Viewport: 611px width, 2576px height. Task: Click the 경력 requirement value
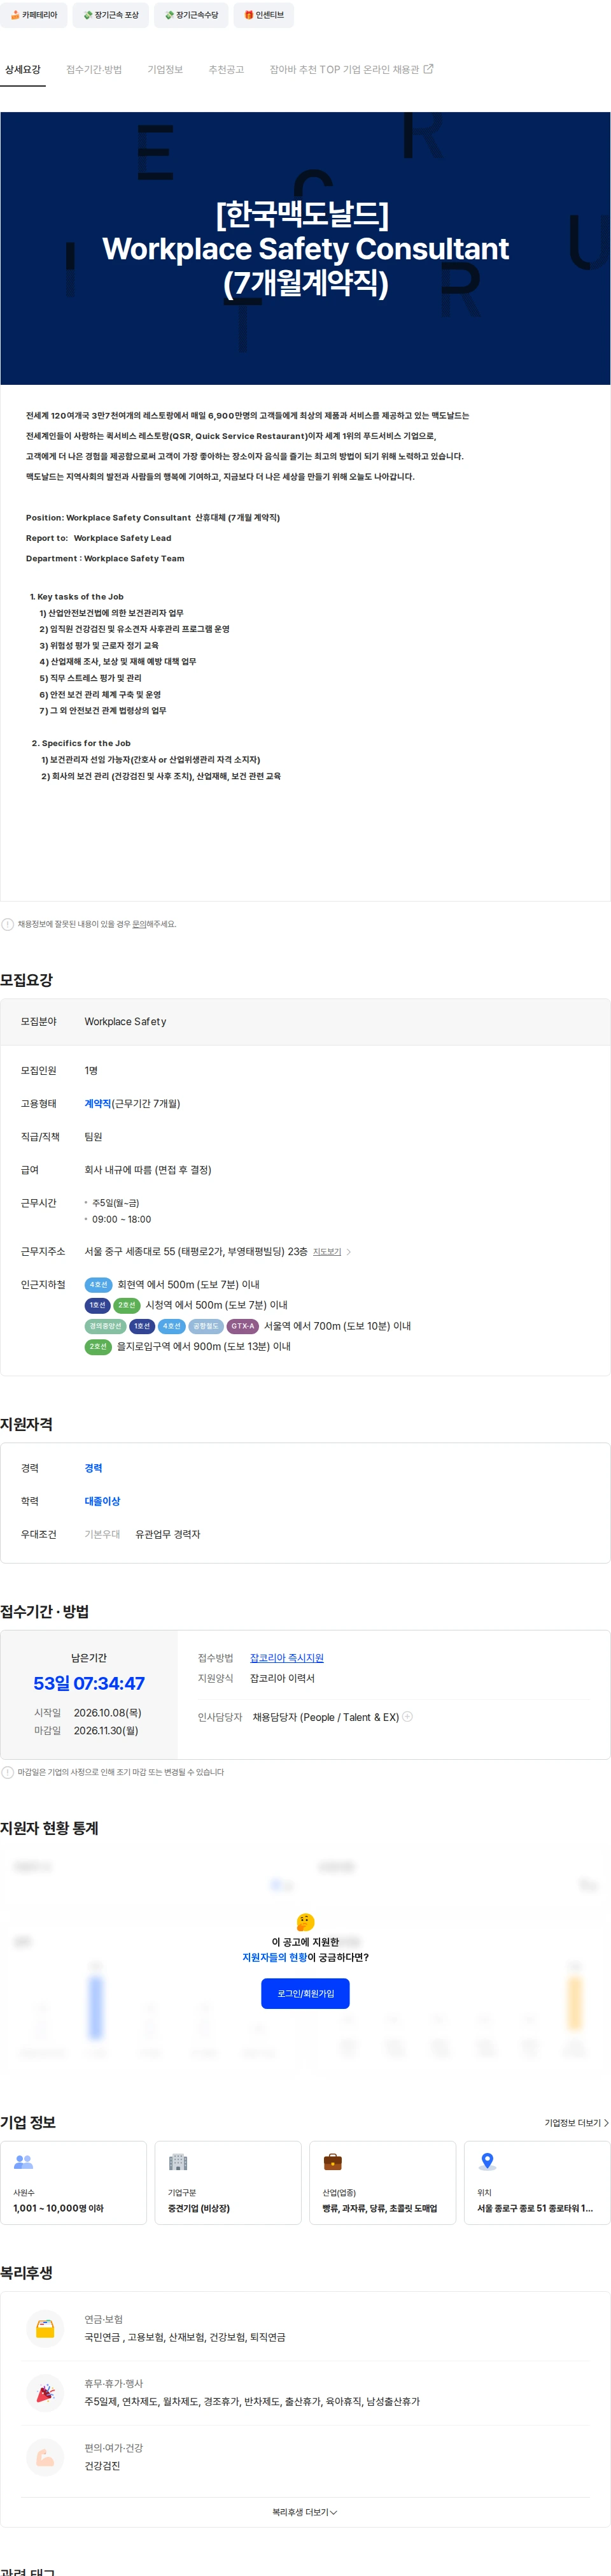tap(93, 1468)
